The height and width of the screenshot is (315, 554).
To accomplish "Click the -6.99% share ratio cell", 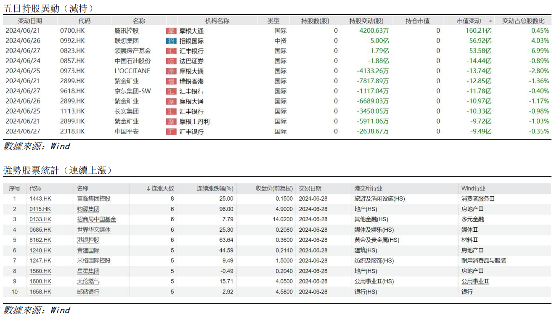I will pos(539,51).
